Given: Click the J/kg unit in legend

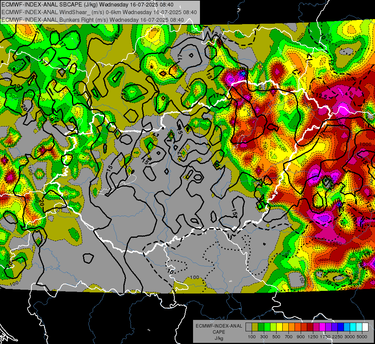Looking at the screenshot, I should click(219, 338).
